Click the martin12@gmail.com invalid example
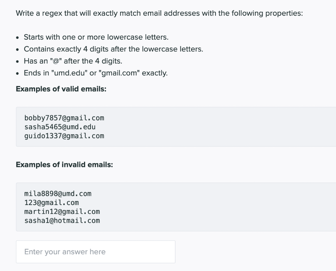The image size is (336, 271). 62,211
